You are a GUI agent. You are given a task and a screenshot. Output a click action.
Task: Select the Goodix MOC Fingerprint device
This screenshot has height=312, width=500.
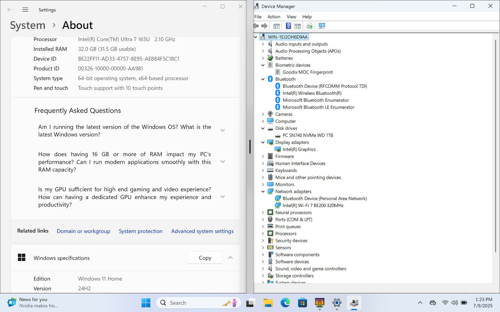307,72
